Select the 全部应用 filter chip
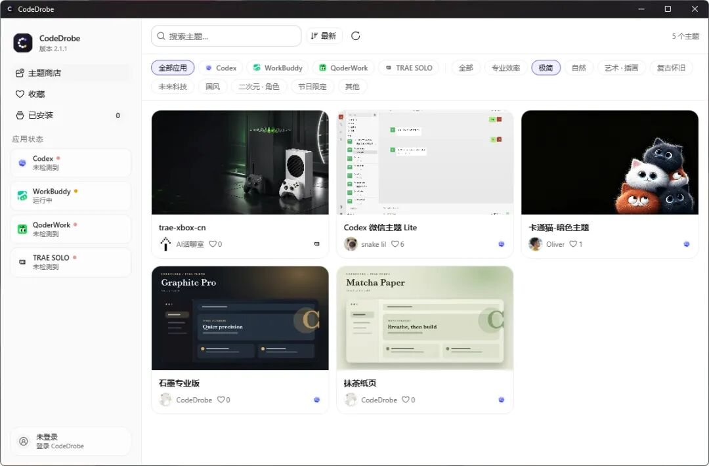Viewport: 709px width, 466px height. click(x=173, y=68)
